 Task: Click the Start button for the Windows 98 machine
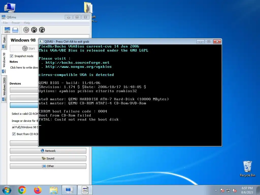[x=24, y=48]
